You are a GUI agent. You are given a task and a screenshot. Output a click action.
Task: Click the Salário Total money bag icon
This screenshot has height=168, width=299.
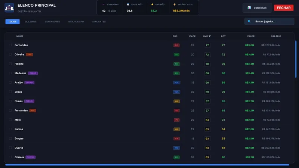(x=175, y=4)
